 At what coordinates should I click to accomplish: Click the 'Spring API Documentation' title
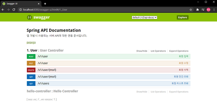54,30
